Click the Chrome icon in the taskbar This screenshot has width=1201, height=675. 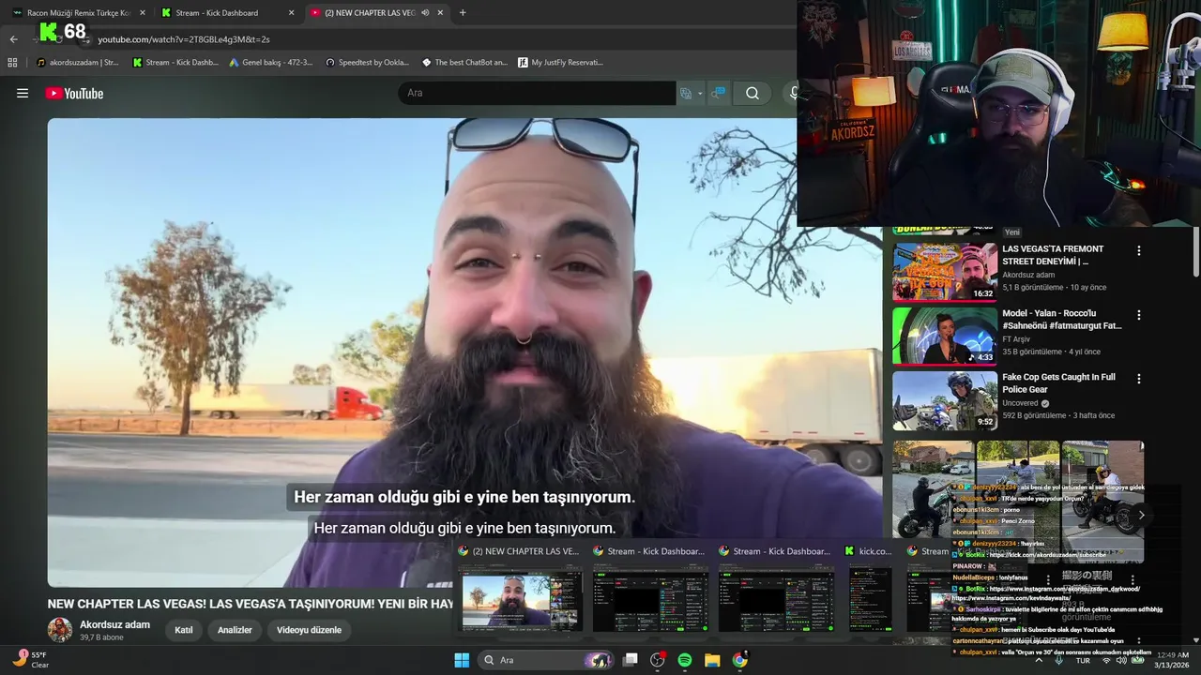[739, 660]
